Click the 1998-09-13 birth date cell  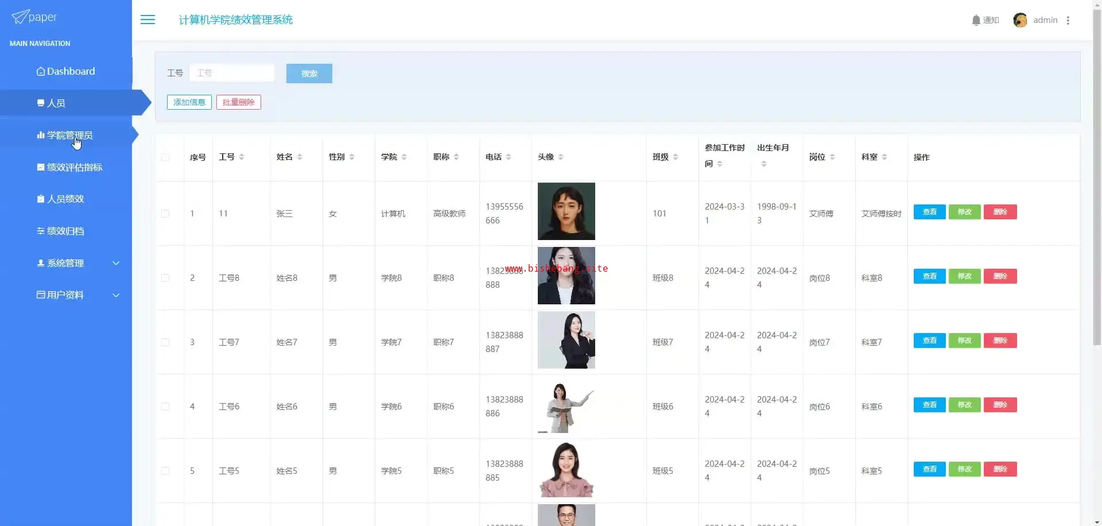pyautogui.click(x=777, y=214)
